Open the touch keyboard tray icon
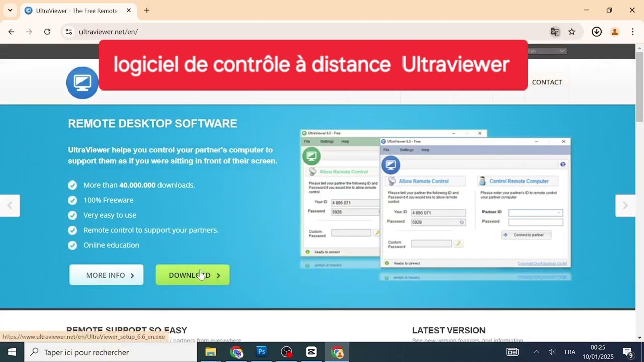This screenshot has width=644, height=362. click(x=512, y=352)
